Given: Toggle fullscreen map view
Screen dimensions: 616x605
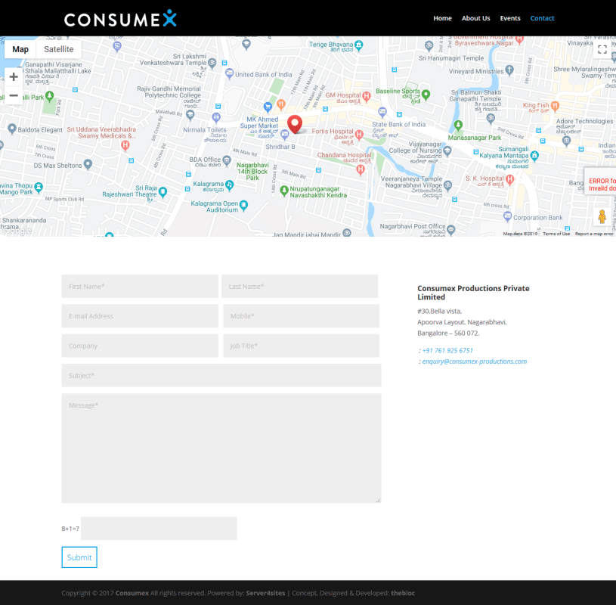Looking at the screenshot, I should (x=602, y=49).
